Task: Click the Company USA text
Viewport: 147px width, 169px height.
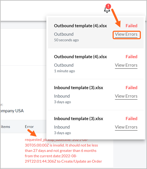Action: coord(12,111)
